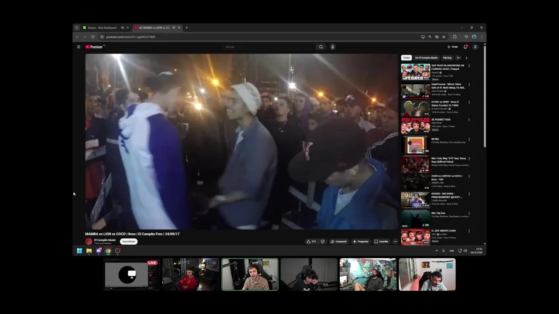This screenshot has width=559, height=314.
Task: Click the YouTube search magnifier button
Action: click(321, 47)
